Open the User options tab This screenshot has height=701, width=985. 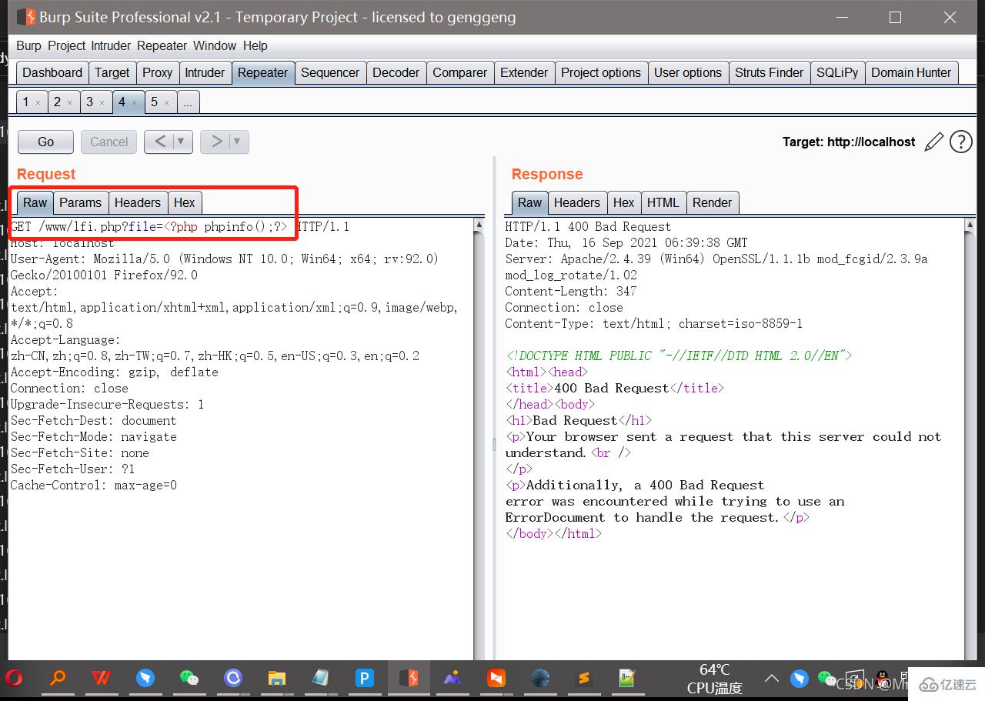tap(688, 72)
